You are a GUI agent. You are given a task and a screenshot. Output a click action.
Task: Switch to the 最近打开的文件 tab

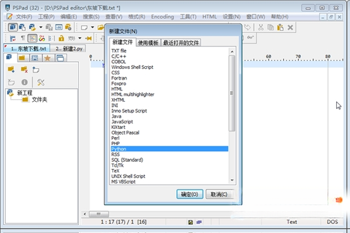[181, 43]
